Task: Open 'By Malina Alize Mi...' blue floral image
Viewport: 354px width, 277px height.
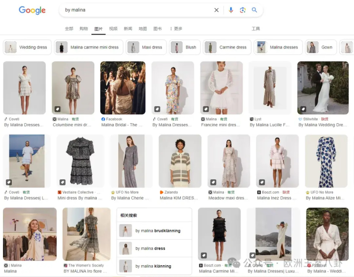Action: click(326, 161)
